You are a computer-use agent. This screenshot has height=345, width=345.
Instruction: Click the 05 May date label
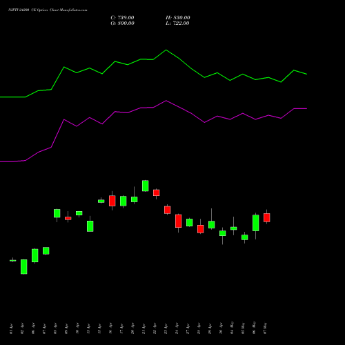243,328
